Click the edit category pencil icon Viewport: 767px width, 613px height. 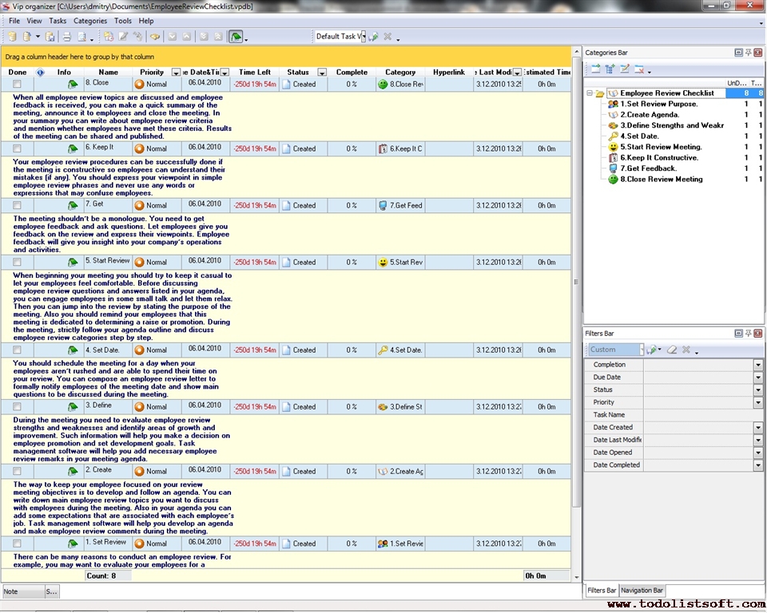(x=625, y=69)
